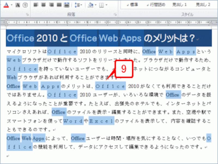Click the text マイクロソフトは
This screenshot has width=218, height=164.
(x=27, y=52)
